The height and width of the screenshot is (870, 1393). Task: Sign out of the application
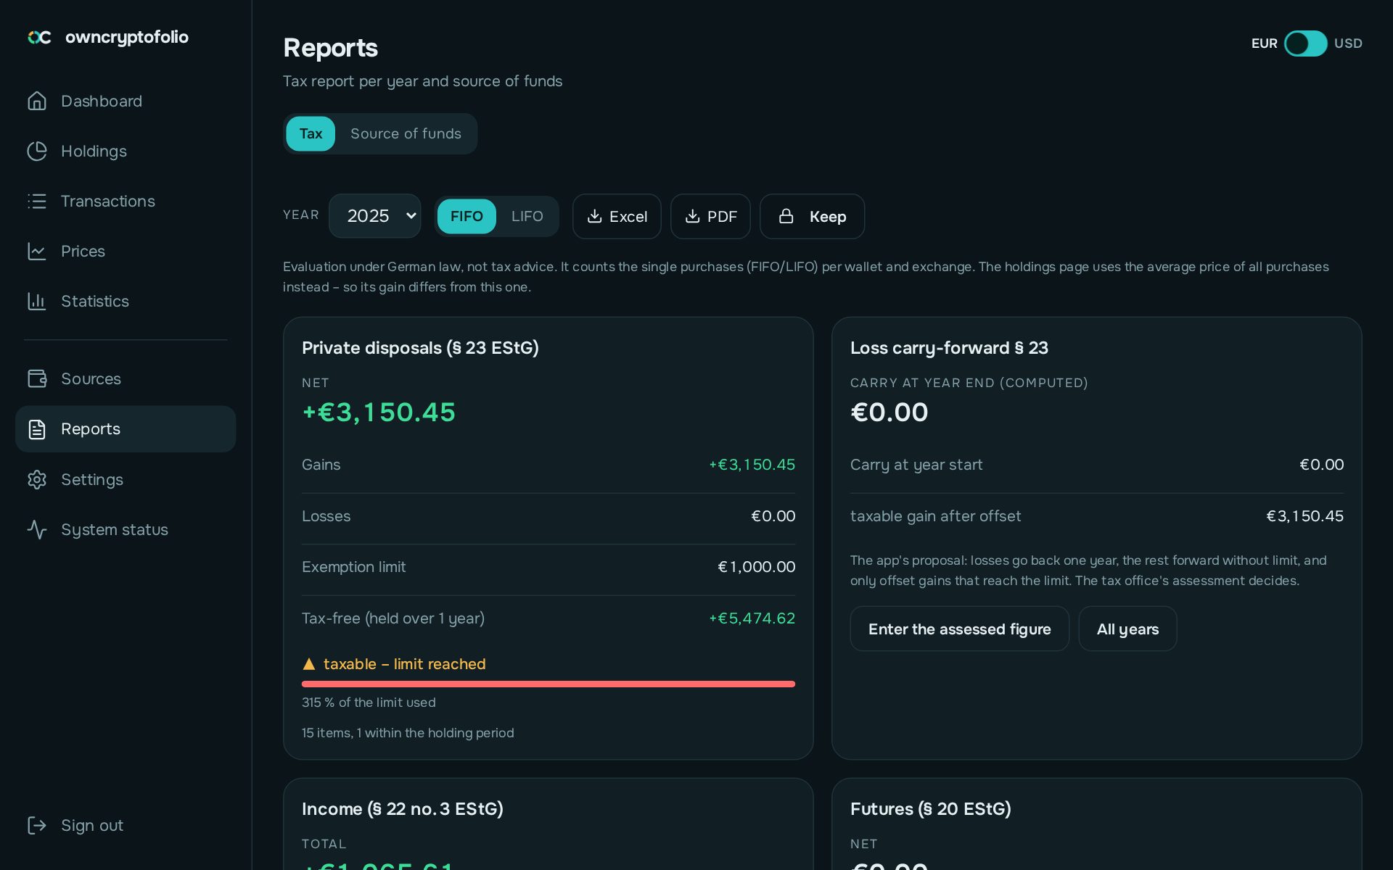click(126, 825)
